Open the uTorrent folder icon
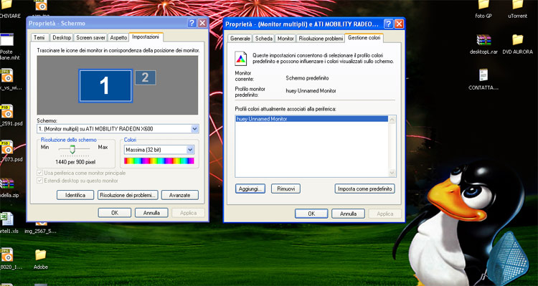 click(x=517, y=4)
